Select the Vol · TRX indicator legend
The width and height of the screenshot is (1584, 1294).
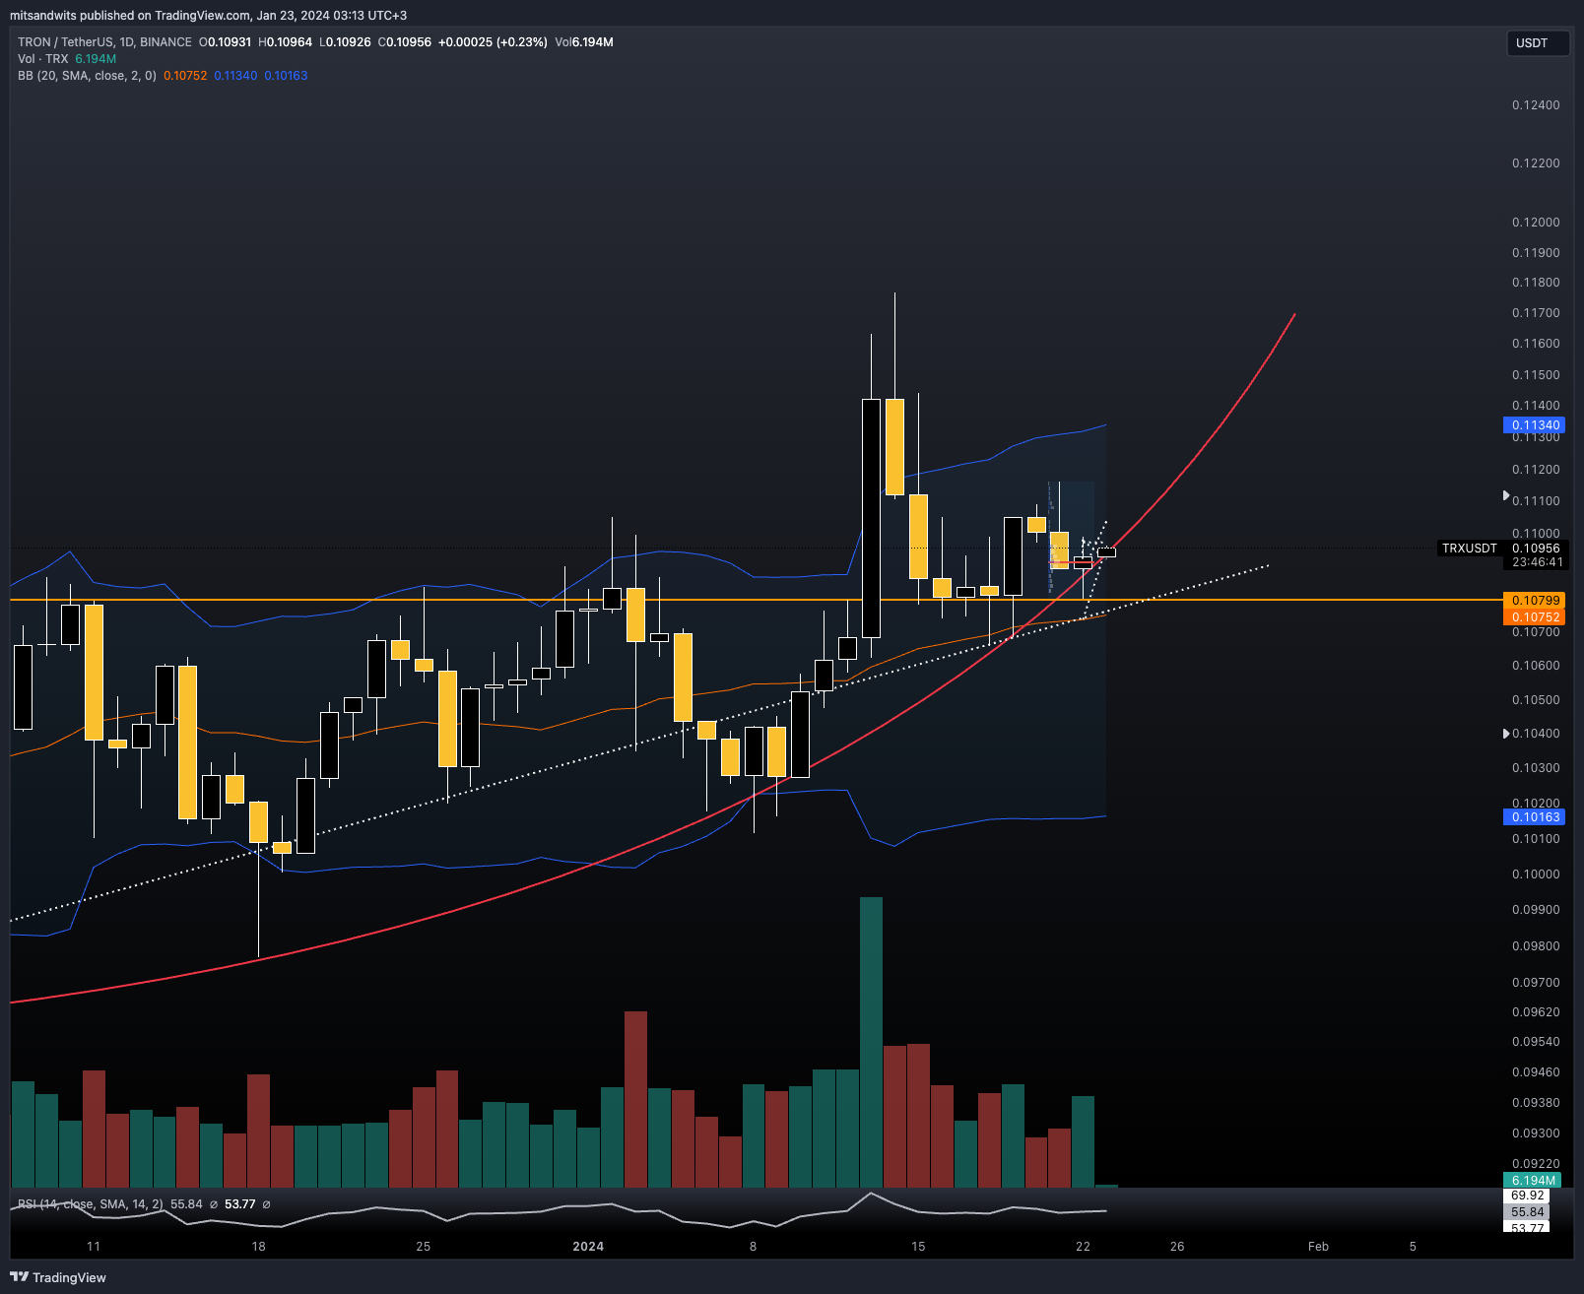43,59
